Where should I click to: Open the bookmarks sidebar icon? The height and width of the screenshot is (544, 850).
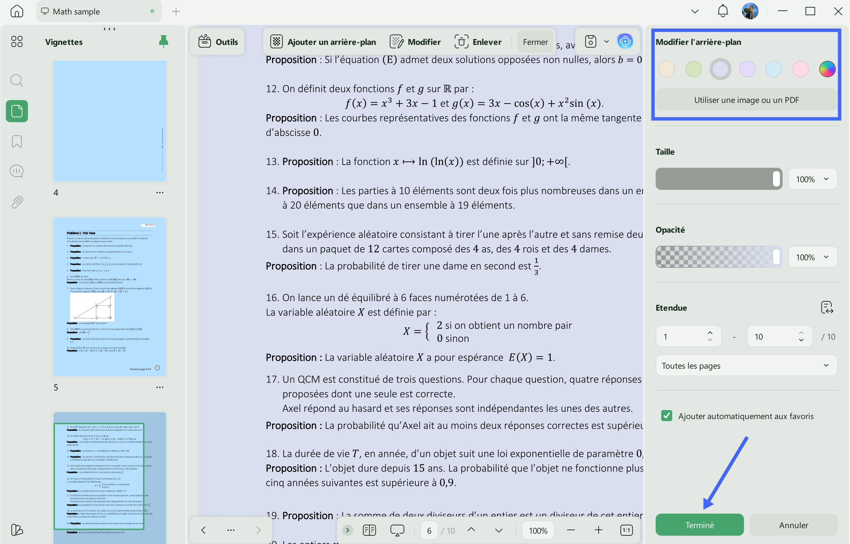click(x=17, y=142)
